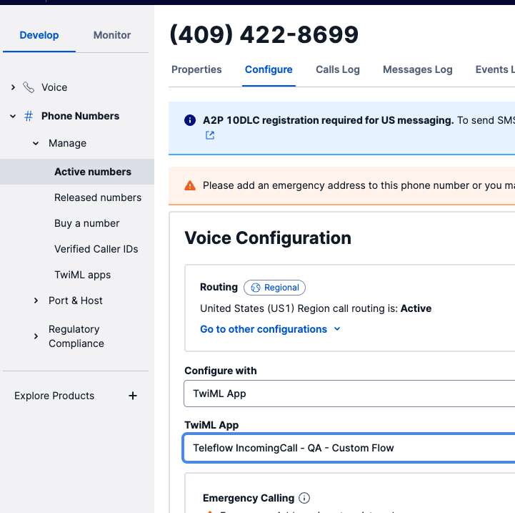Open Verified Caller IDs
The height and width of the screenshot is (513, 515).
[x=96, y=249]
